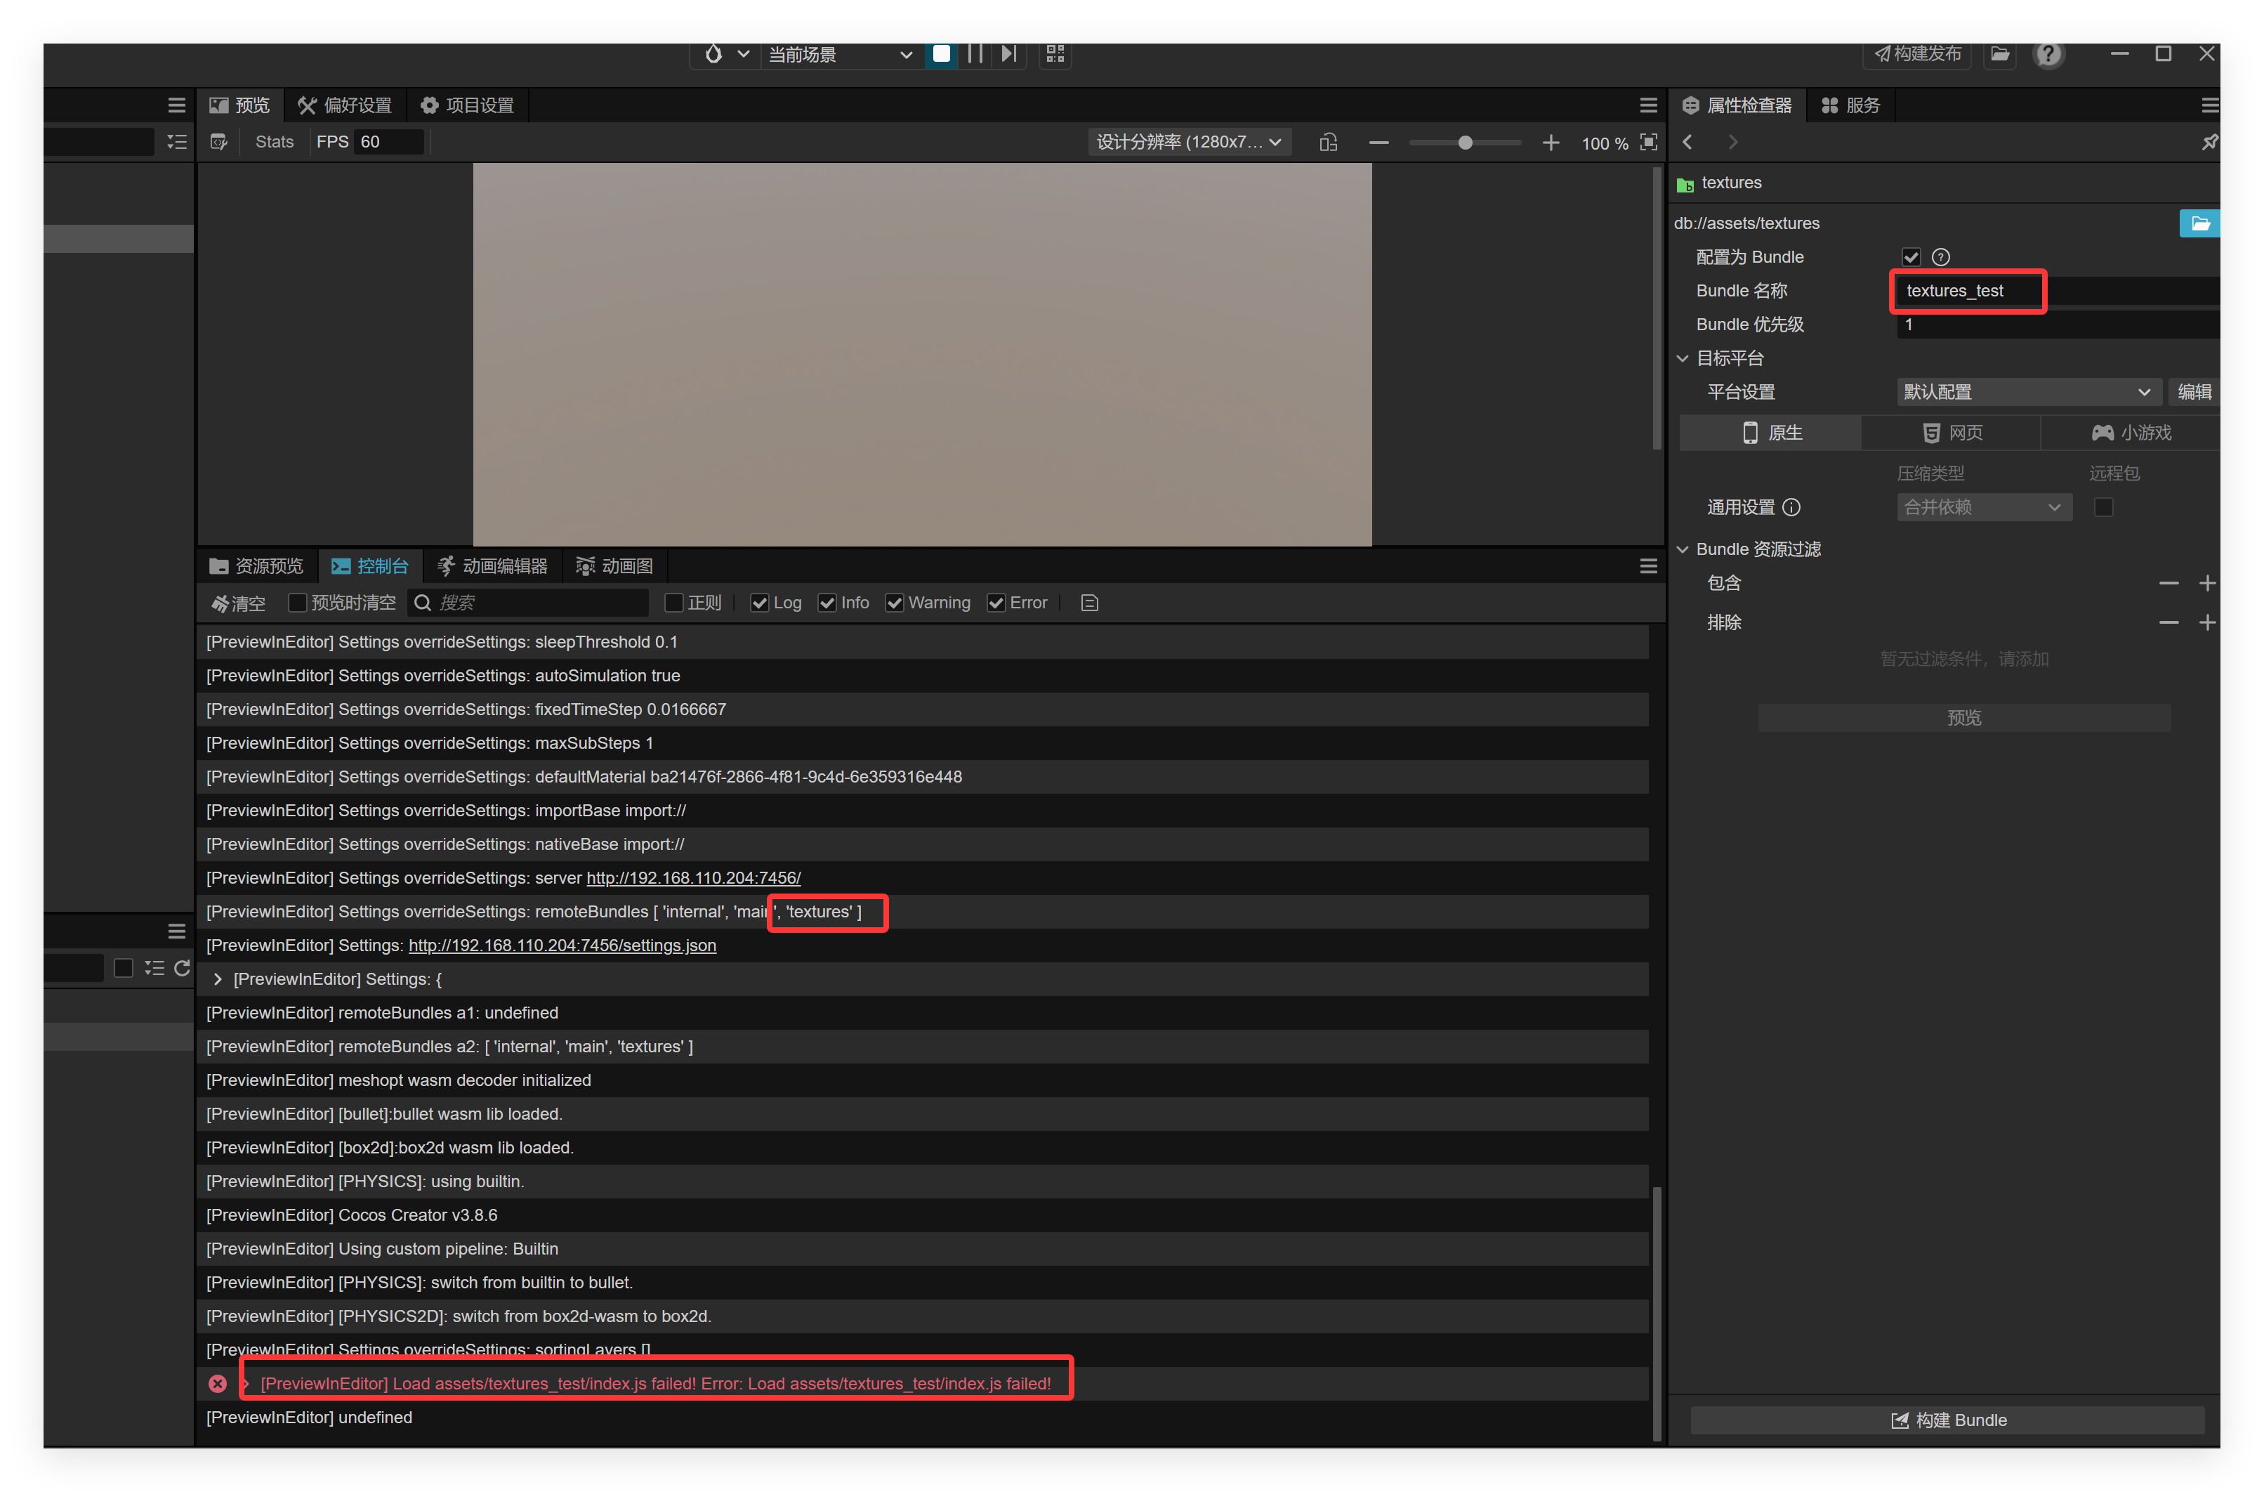Expand the collapsed Settings log entry
The image size is (2264, 1492).
tap(218, 979)
